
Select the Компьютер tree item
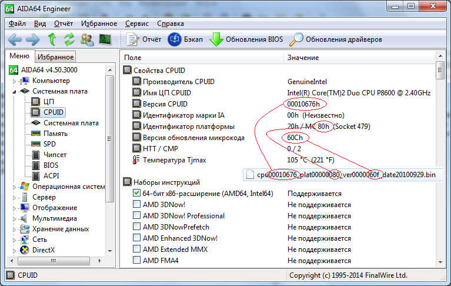point(51,81)
